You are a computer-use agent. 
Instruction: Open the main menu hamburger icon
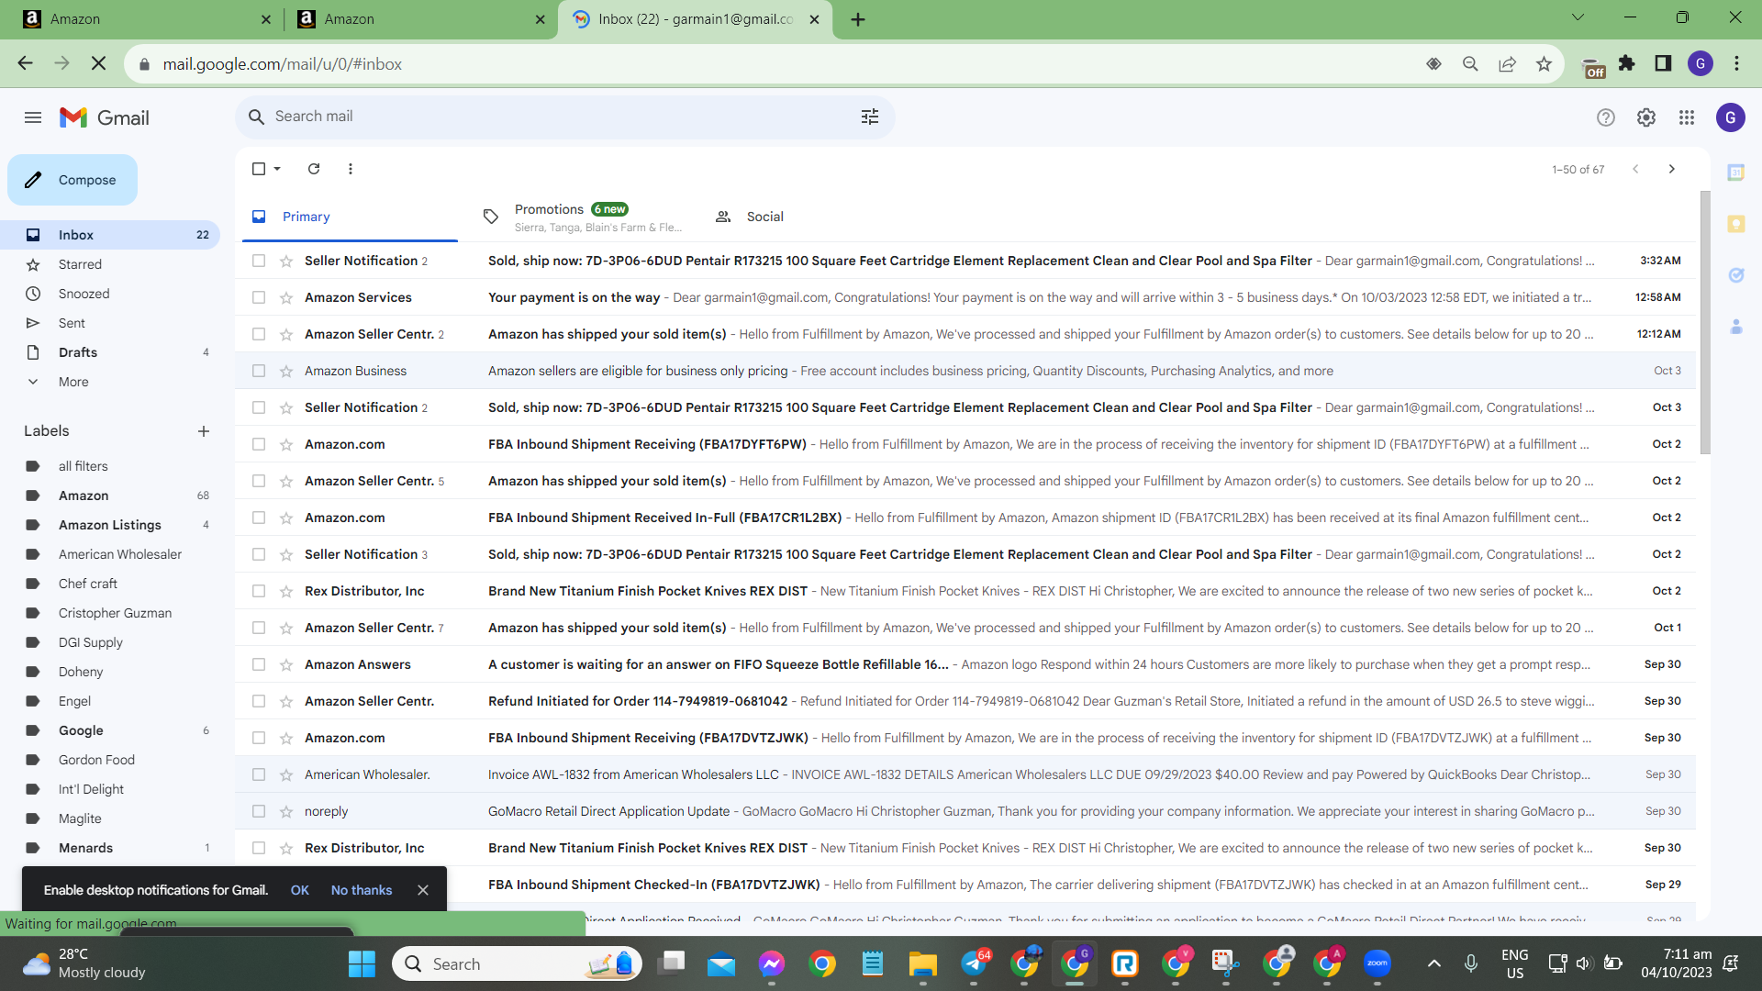point(33,117)
